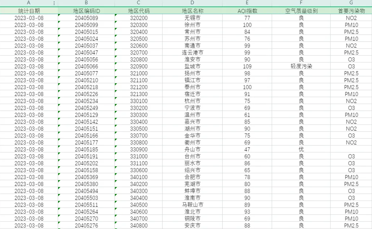Select the 台州市 cell

coord(192,156)
